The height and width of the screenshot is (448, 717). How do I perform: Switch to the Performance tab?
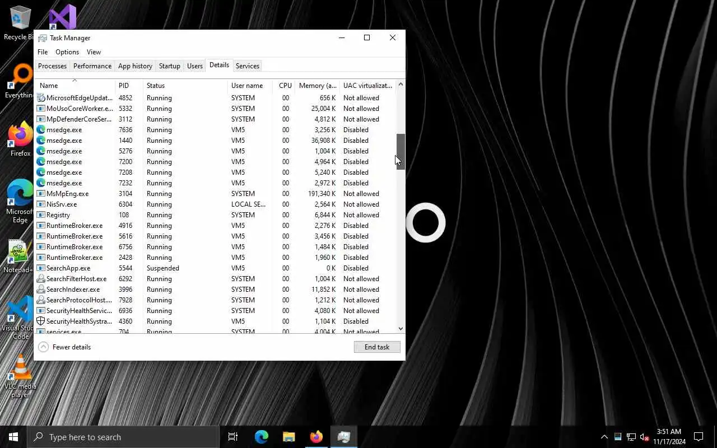pyautogui.click(x=92, y=66)
